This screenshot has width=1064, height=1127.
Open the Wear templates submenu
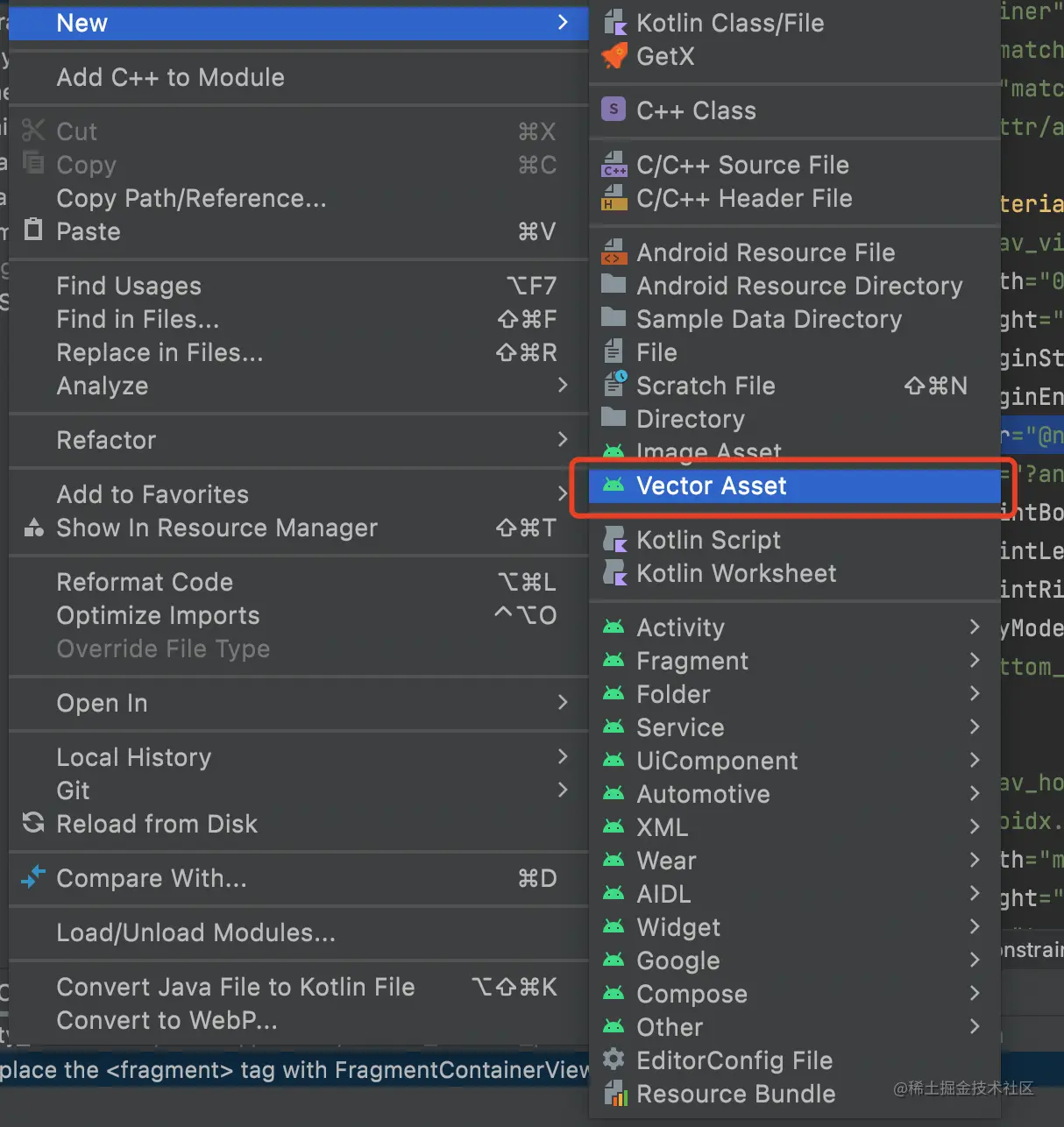(795, 861)
